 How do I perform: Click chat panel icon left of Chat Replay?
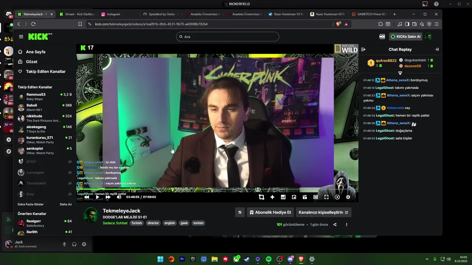(x=363, y=49)
